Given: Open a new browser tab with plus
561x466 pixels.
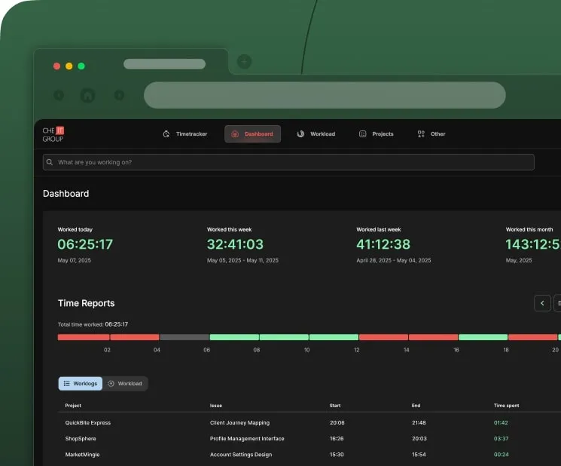Looking at the screenshot, I should point(245,62).
